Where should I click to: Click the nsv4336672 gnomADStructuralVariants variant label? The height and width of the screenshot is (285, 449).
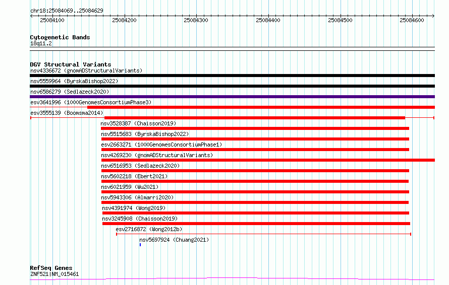86,70
